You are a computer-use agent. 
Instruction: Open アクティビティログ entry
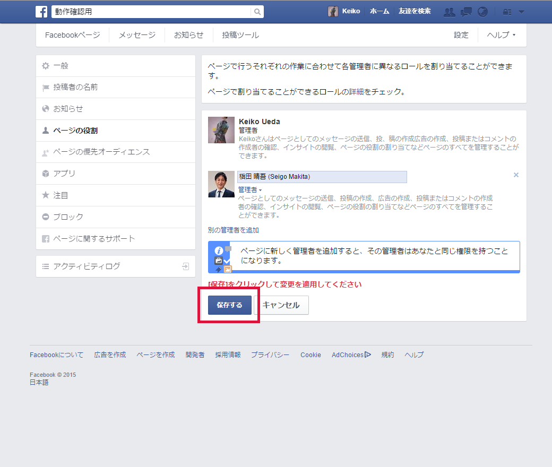coord(116,266)
